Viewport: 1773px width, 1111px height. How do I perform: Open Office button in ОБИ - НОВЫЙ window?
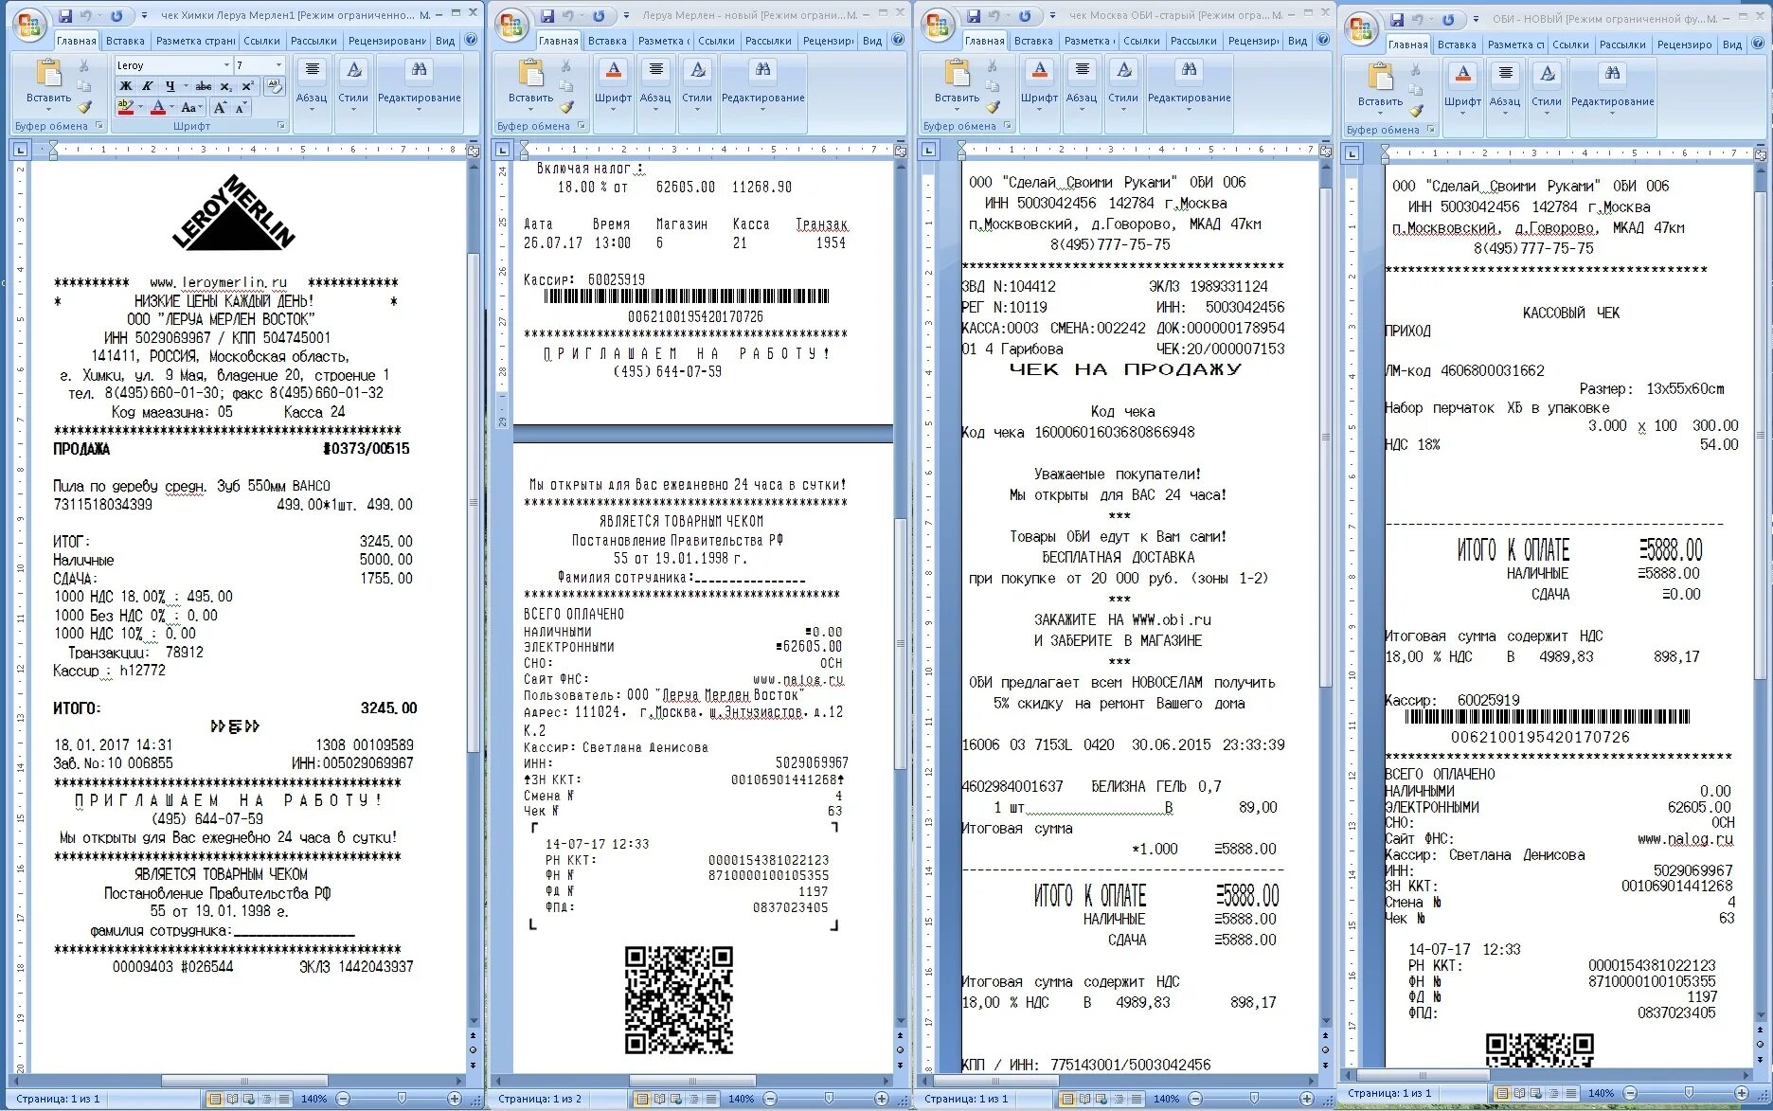coord(1361,29)
